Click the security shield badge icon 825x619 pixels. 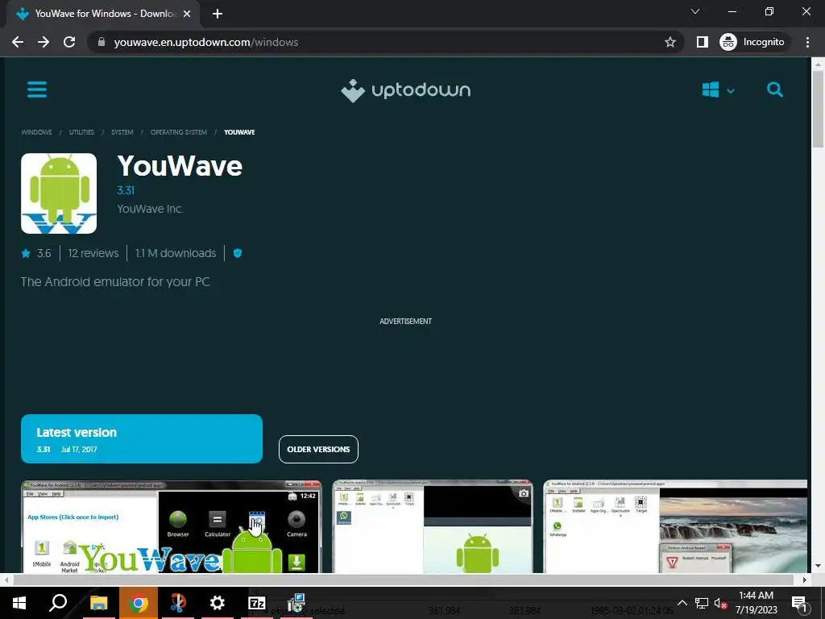238,253
